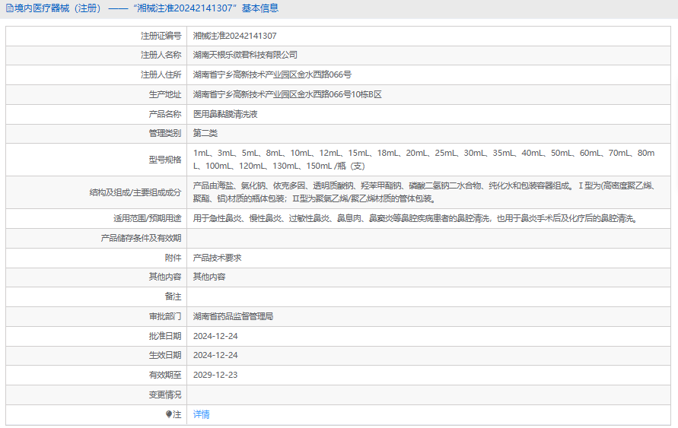Click the 变更情况 row label
The height and width of the screenshot is (428, 678).
click(165, 395)
